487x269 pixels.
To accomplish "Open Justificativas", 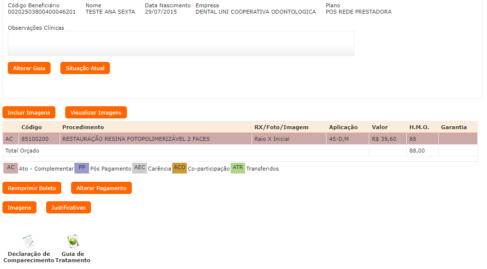I will click(69, 208).
